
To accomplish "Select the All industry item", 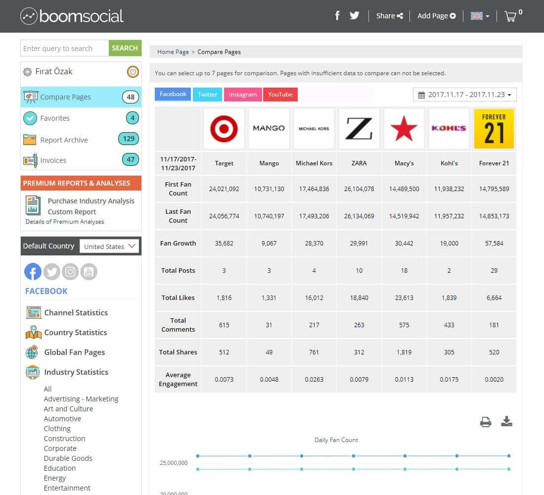I will [x=47, y=389].
